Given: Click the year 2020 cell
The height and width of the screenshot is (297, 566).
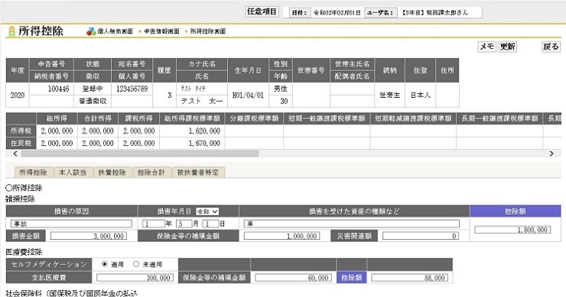Looking at the screenshot, I should (18, 95).
